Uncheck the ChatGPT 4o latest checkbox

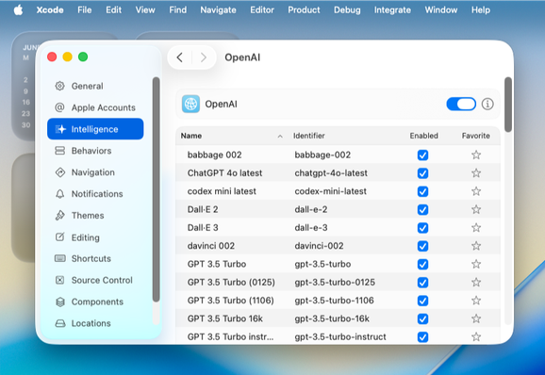click(422, 173)
